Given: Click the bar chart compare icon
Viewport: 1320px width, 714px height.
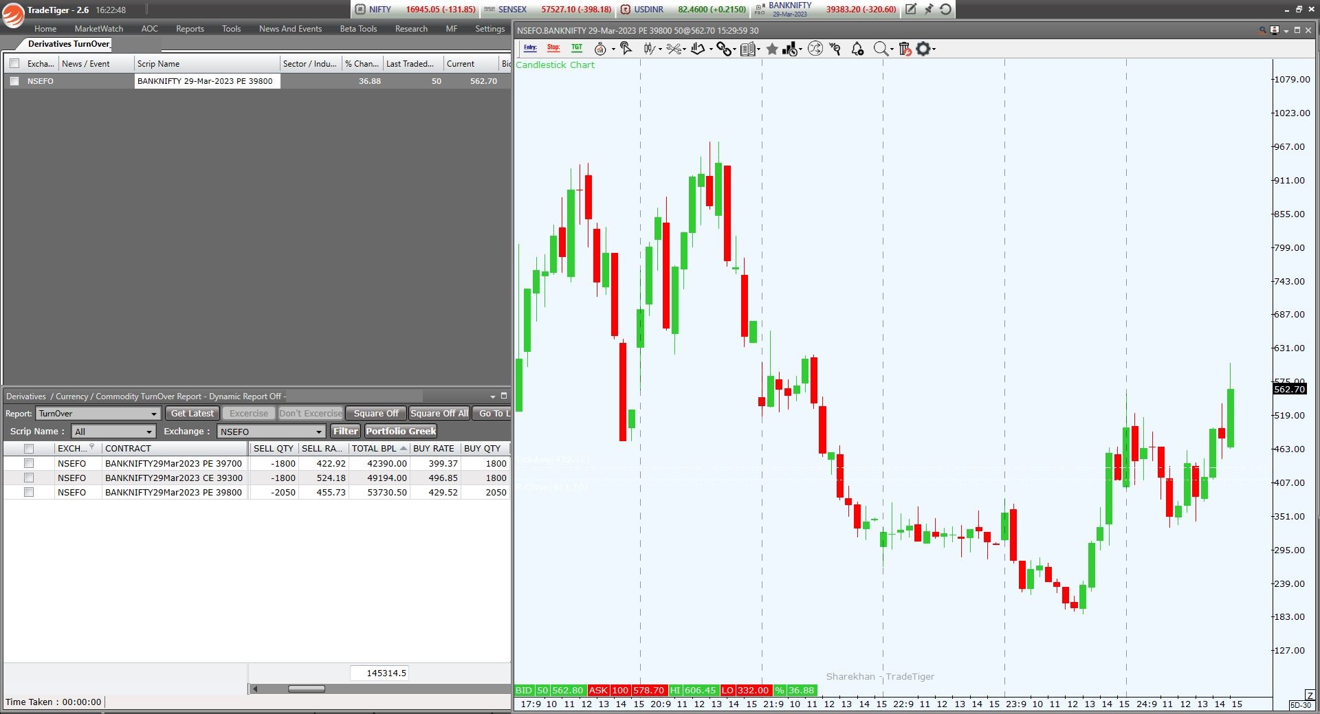Looking at the screenshot, I should coord(789,49).
